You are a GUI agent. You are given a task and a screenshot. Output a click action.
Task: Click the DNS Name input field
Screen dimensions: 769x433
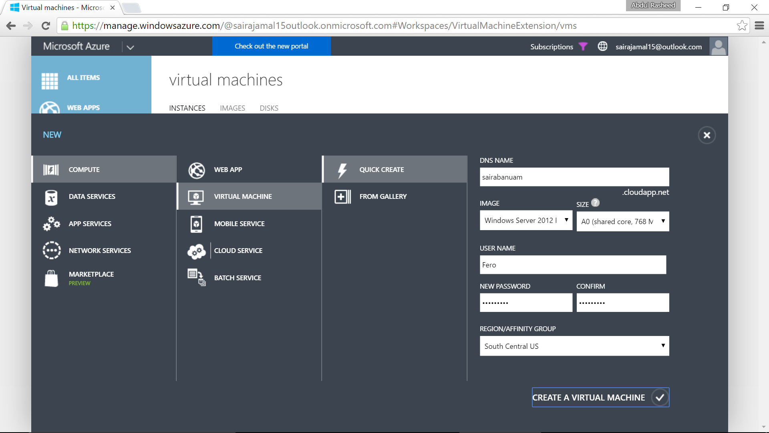click(x=574, y=177)
